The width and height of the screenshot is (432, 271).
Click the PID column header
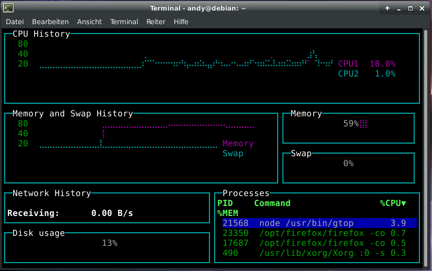pos(225,203)
